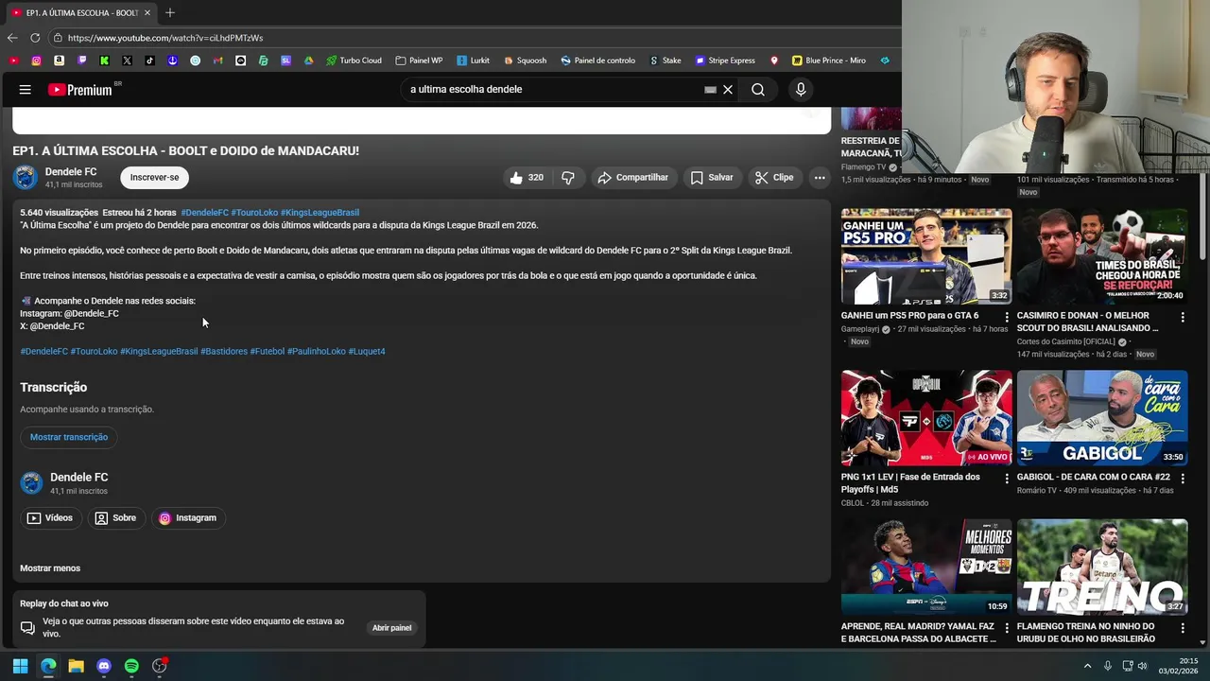This screenshot has height=681, width=1210.
Task: Save video with Salvar button
Action: [711, 178]
